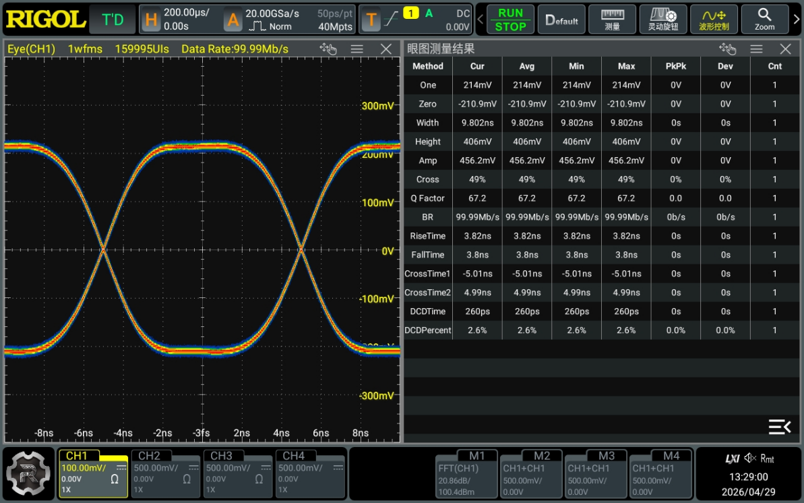This screenshot has width=804, height=503.
Task: Open the 20.00GSa/s acquisition settings
Action: click(x=288, y=20)
